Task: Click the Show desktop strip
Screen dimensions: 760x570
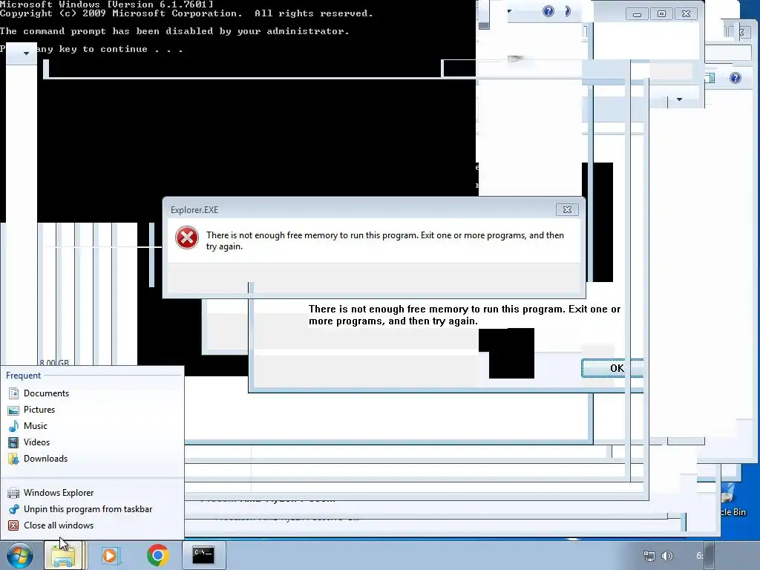Action: [709, 555]
